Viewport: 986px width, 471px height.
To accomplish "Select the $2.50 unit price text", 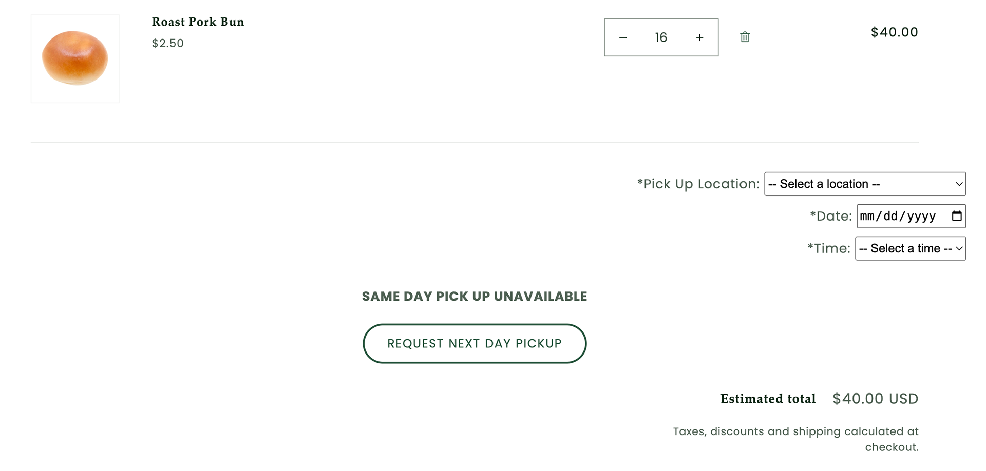I will [167, 43].
